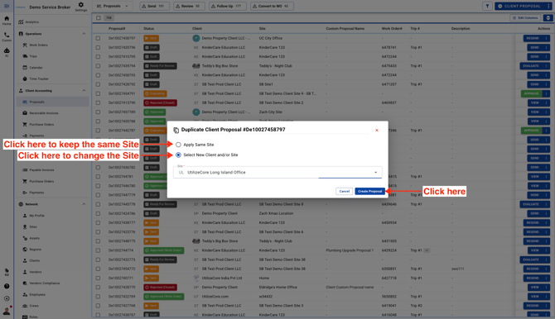The image size is (555, 319).
Task: Filter by Send 151 proposals
Action: click(153, 6)
